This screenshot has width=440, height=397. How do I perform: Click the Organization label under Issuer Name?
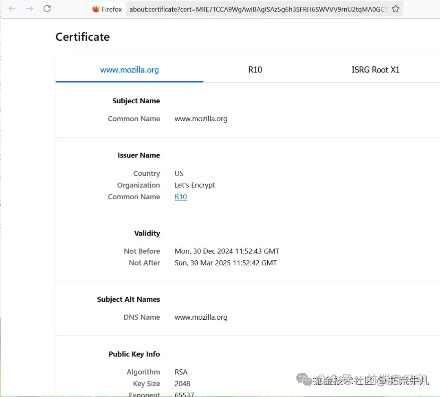[x=139, y=185]
